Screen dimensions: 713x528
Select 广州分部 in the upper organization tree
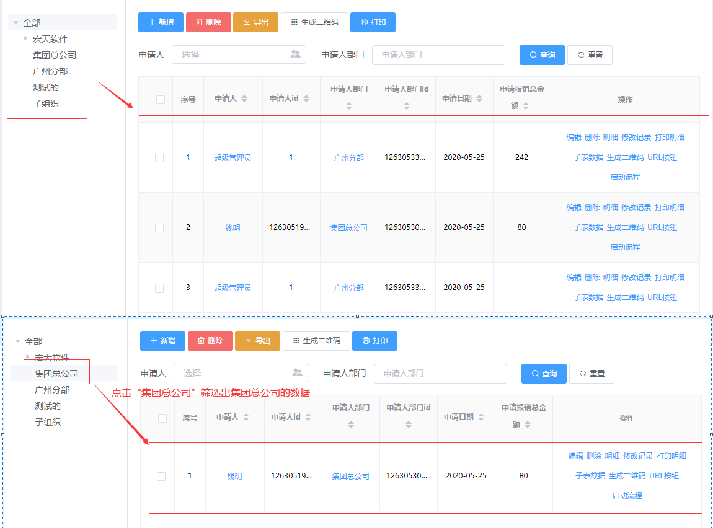[x=50, y=71]
